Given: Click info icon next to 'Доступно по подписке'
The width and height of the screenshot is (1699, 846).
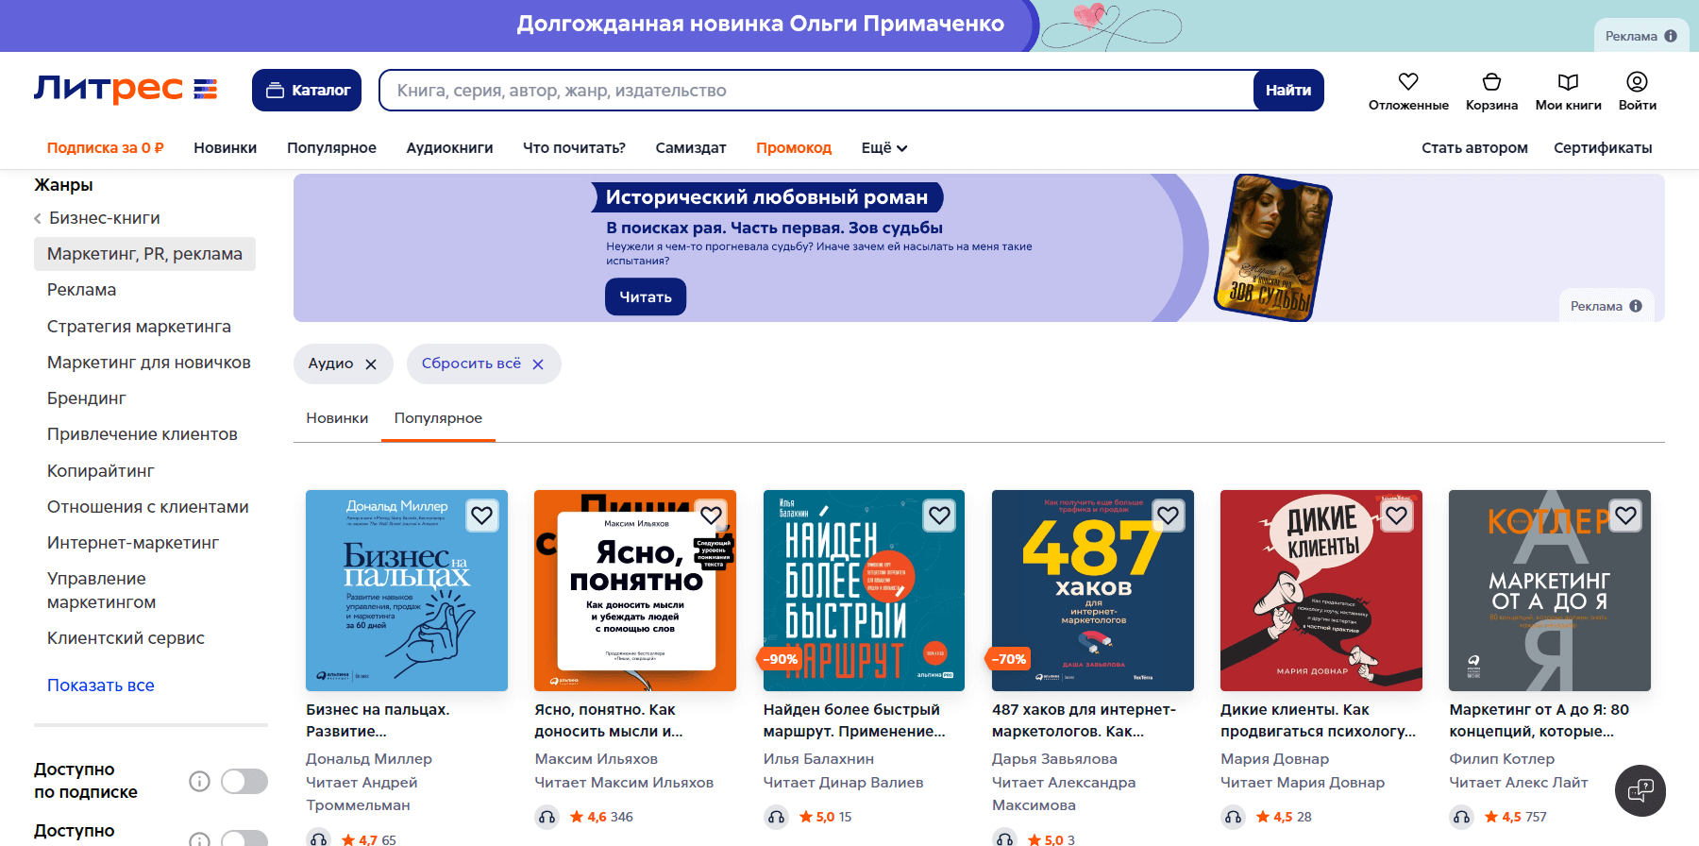Looking at the screenshot, I should point(199,781).
